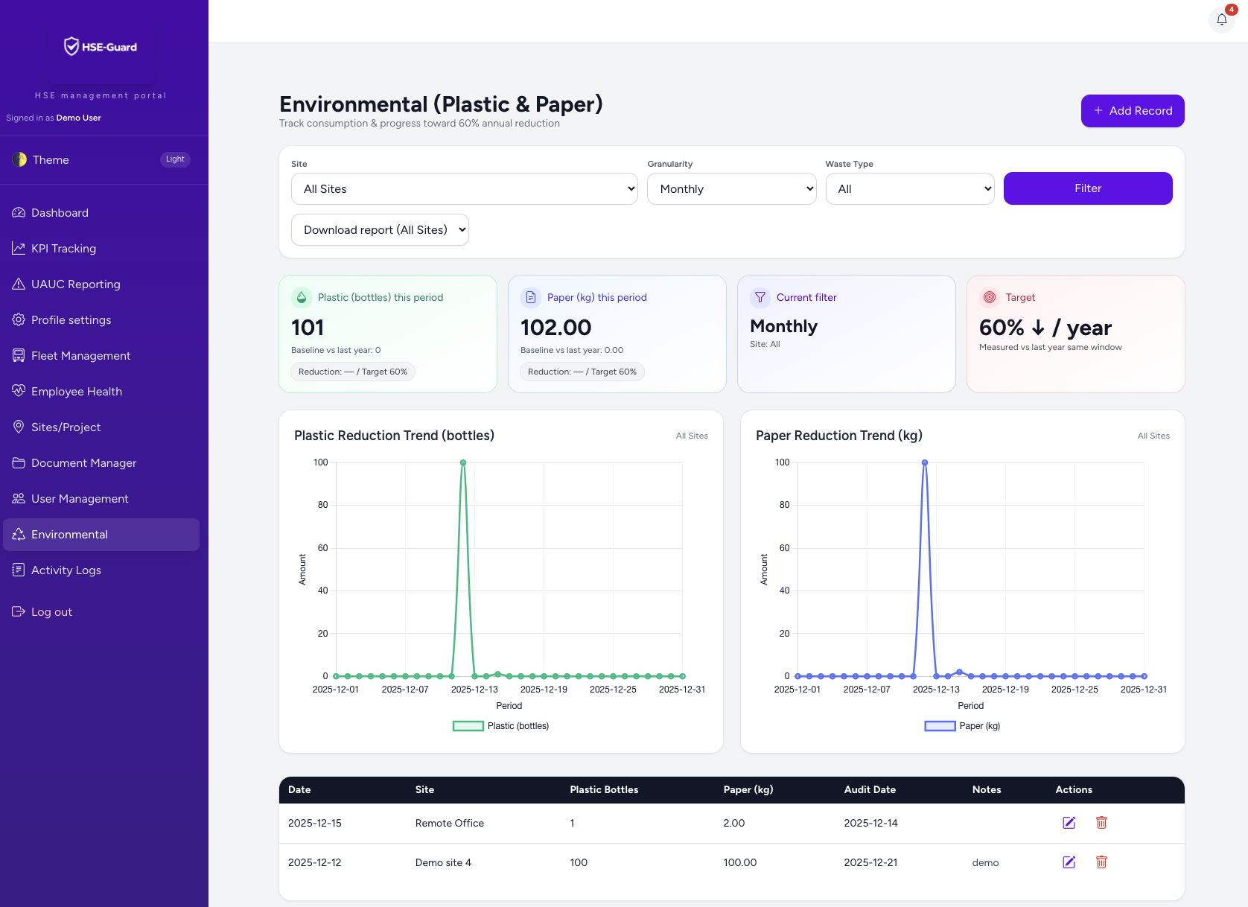The image size is (1248, 907).
Task: Edit the Remote Office record
Action: (x=1069, y=823)
